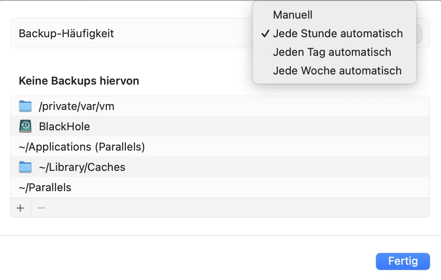The image size is (441, 280).
Task: Select the ~/Applications (Parallels) entry
Action: [220, 147]
